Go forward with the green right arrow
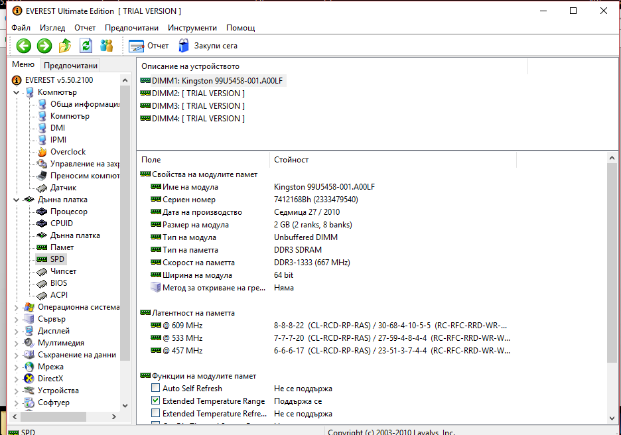621x435 pixels. 44,46
